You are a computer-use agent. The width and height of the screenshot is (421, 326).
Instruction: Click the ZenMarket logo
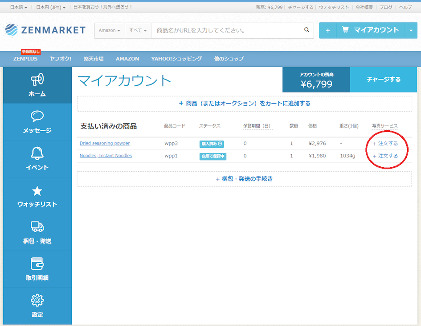[x=45, y=30]
